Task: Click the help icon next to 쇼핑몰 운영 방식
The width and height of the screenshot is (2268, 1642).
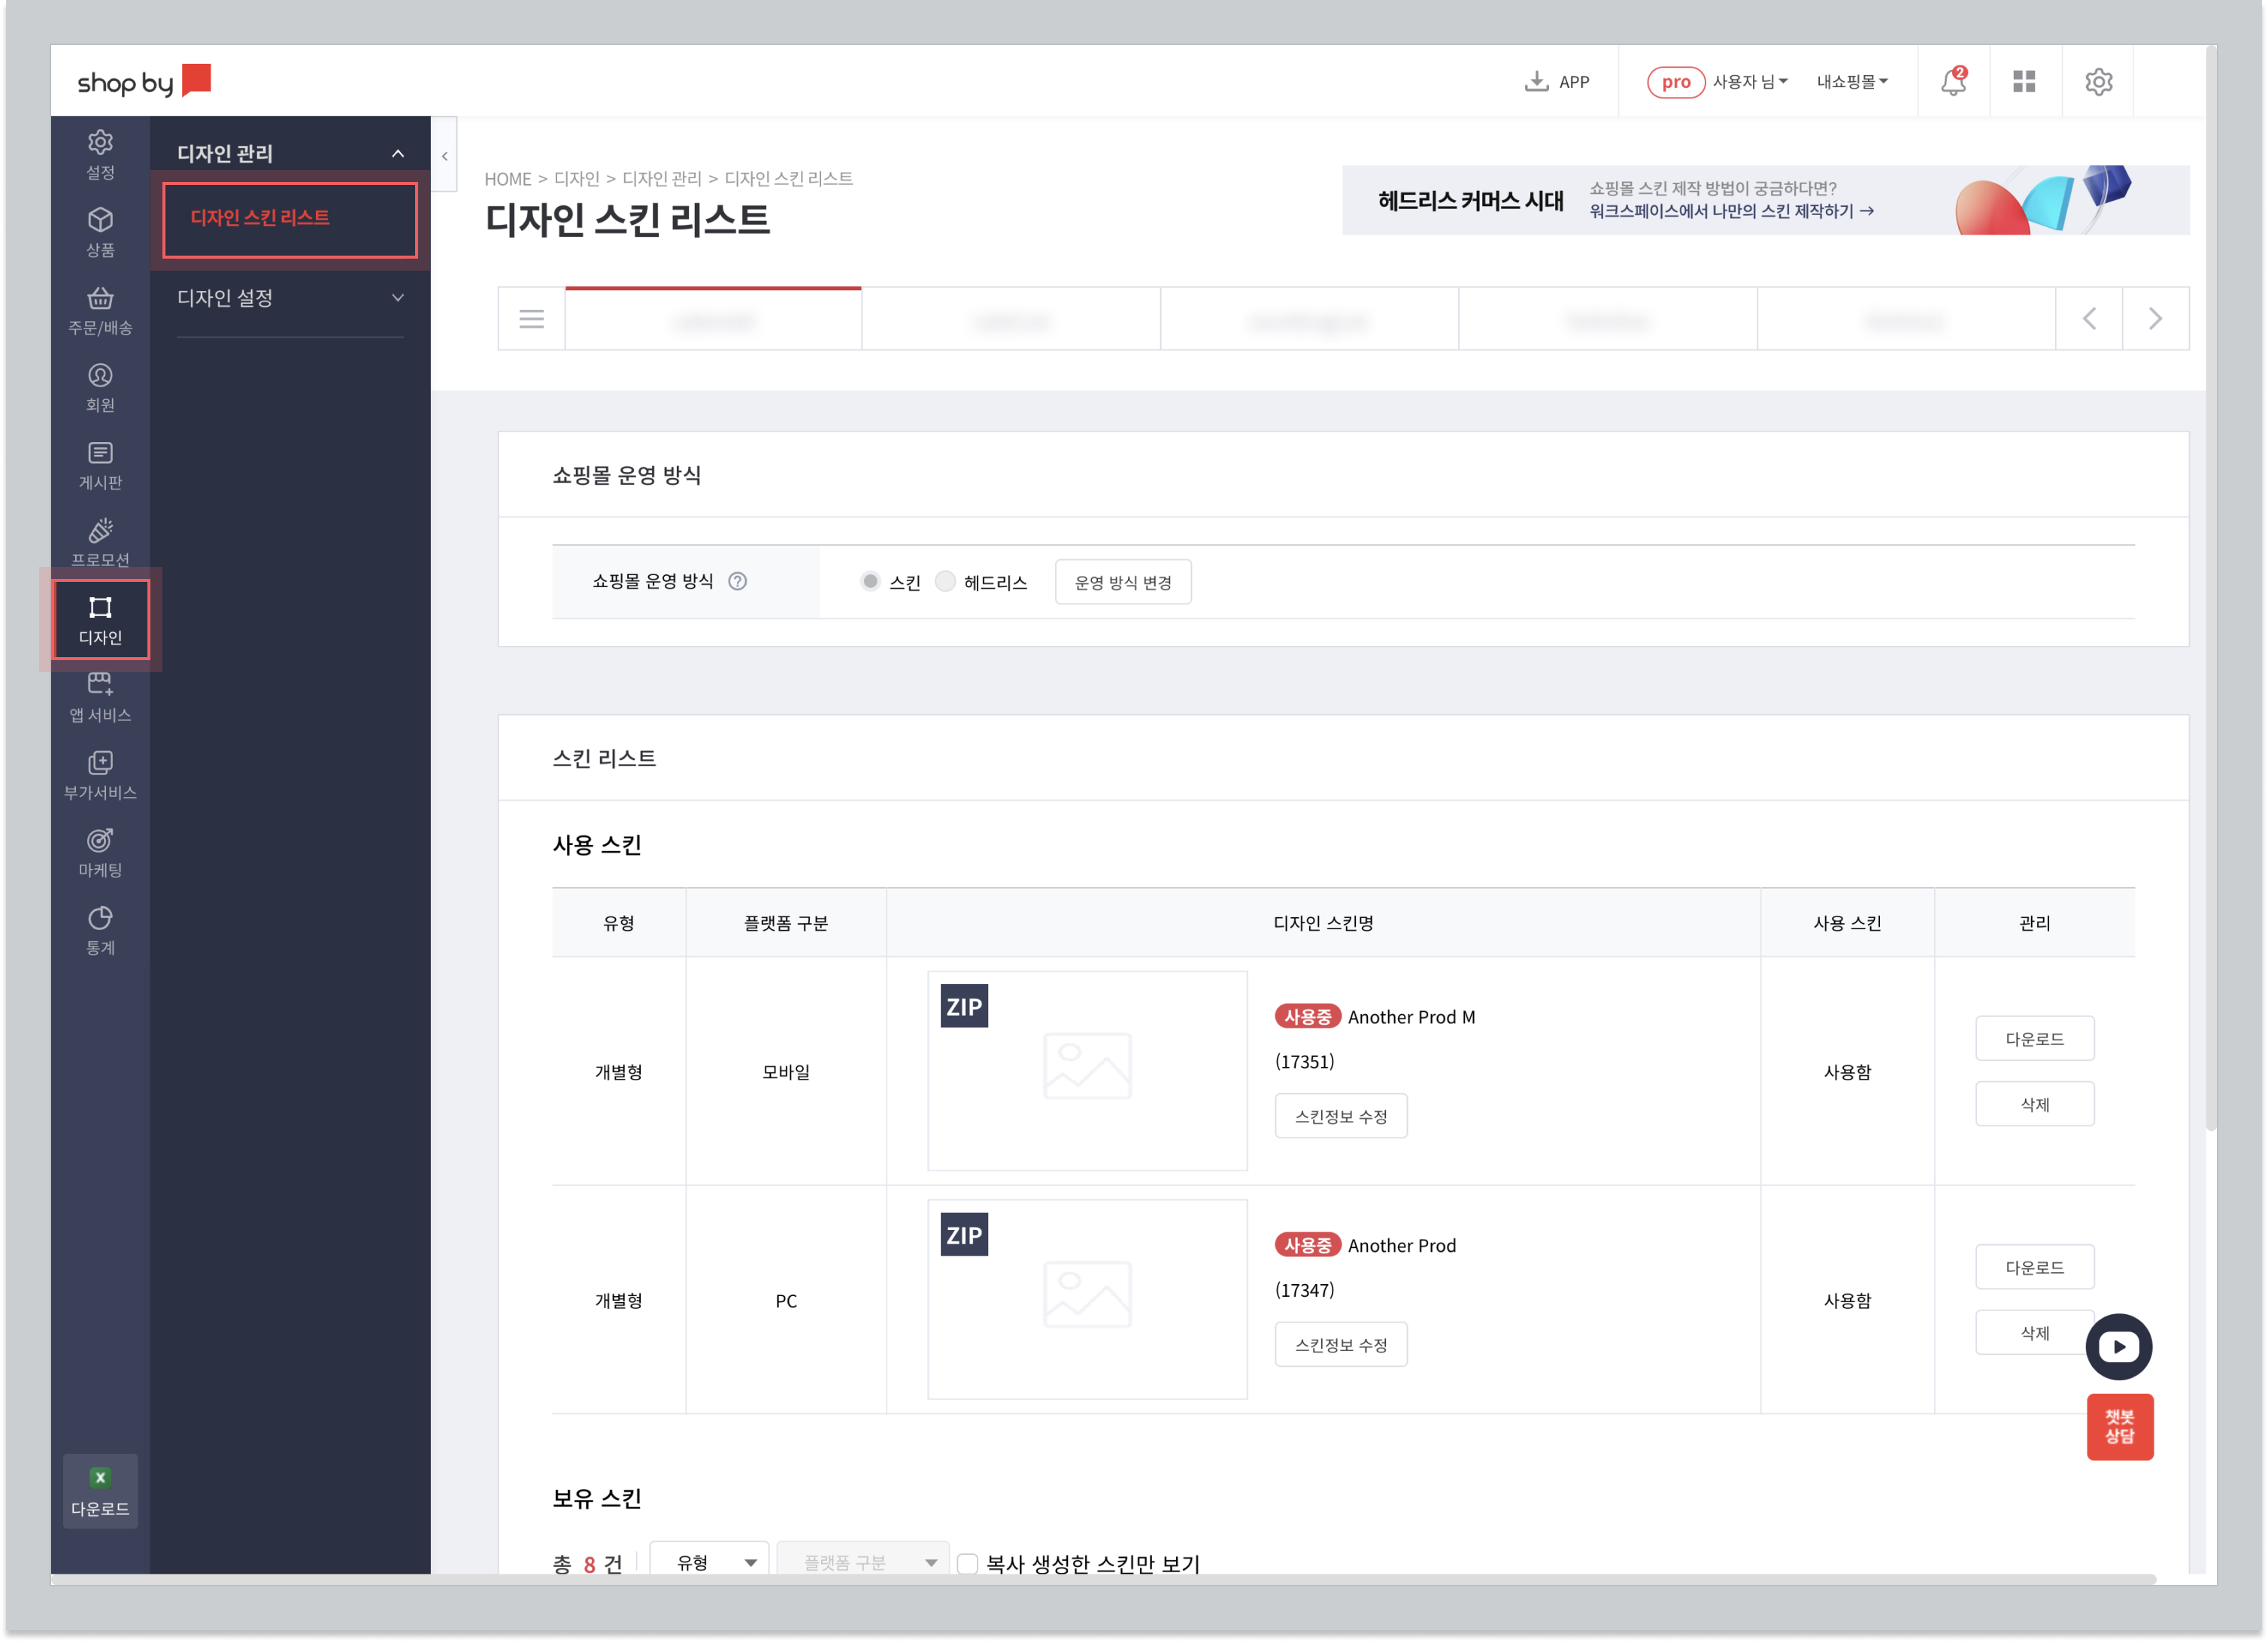Action: pyautogui.click(x=737, y=581)
